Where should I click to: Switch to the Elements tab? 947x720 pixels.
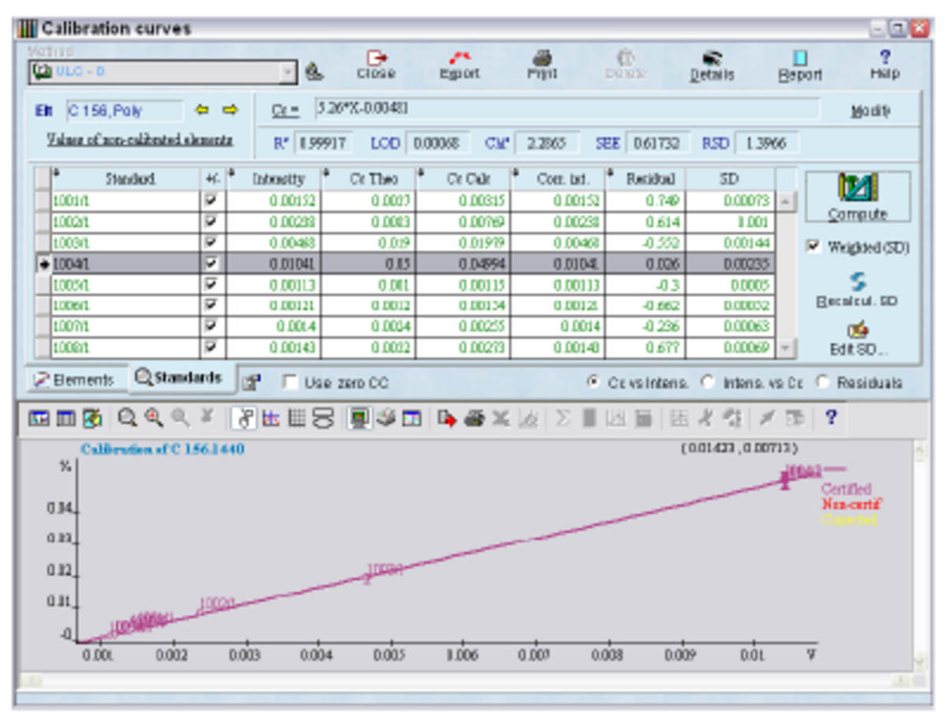[x=73, y=380]
